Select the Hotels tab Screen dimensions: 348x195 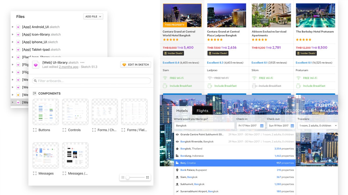point(182,110)
